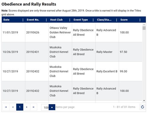Open the Class/Sta... column menu icon
Viewport: 148px width, 113px height.
[116, 20]
